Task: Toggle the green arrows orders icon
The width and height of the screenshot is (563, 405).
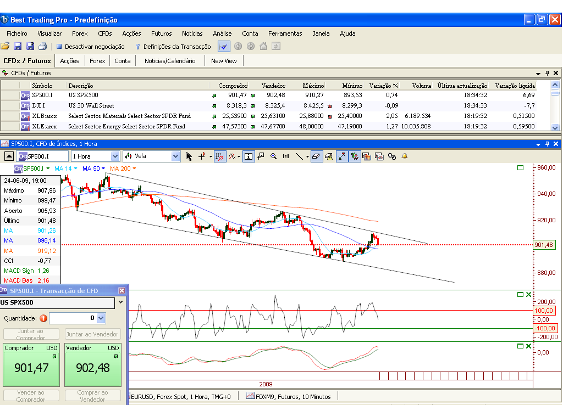Action: (355, 156)
